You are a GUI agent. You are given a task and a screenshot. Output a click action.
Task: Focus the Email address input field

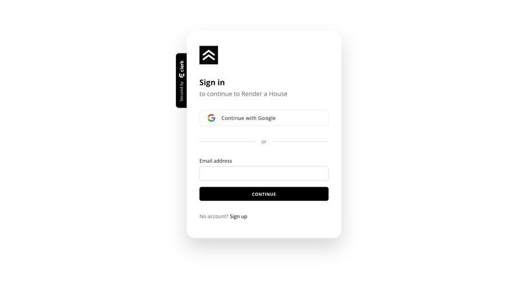(264, 174)
